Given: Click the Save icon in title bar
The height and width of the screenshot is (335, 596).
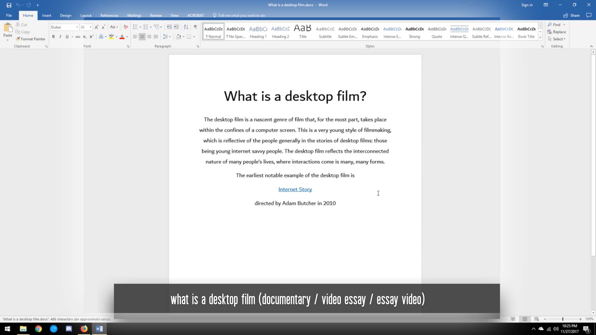Looking at the screenshot, I should click(9, 5).
